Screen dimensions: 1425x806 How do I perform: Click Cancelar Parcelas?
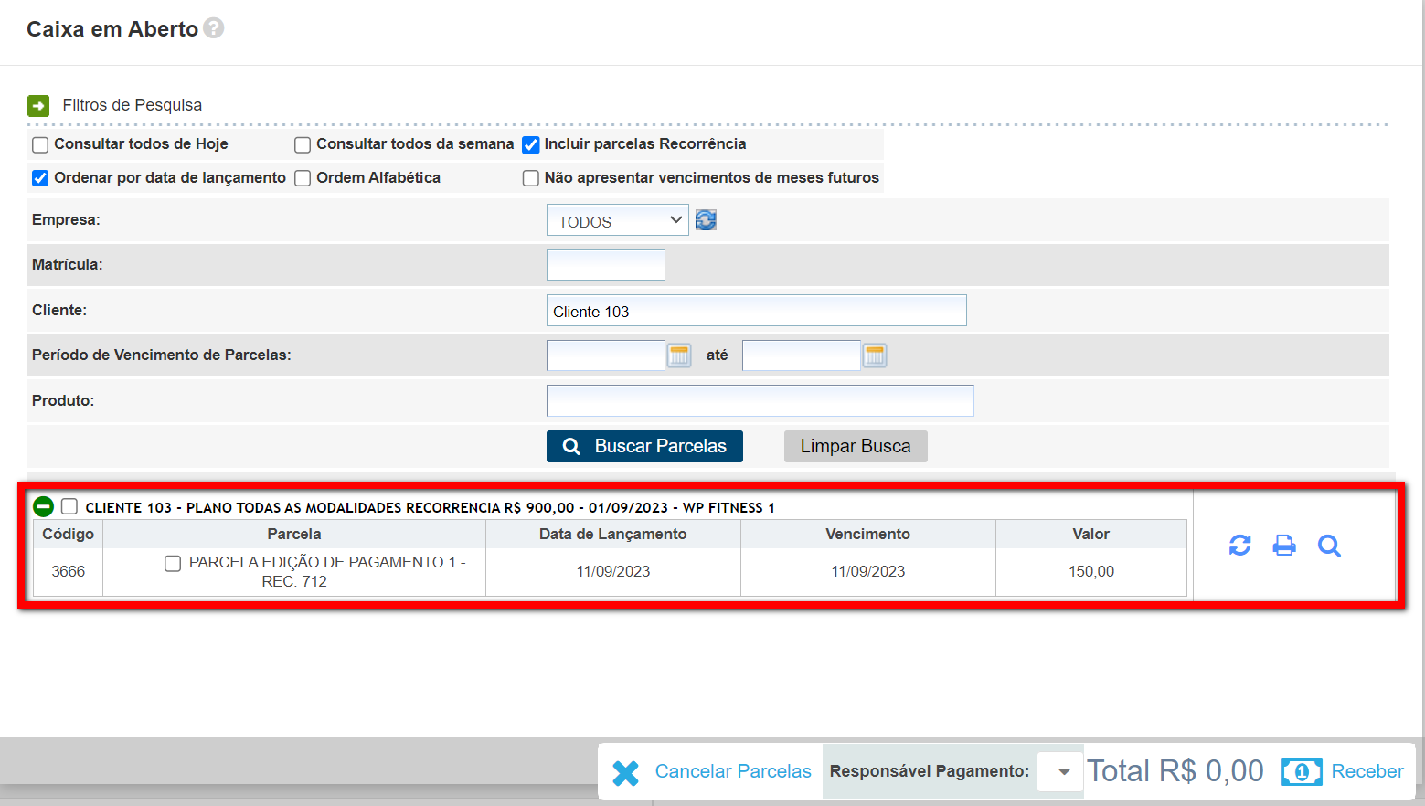(x=713, y=771)
